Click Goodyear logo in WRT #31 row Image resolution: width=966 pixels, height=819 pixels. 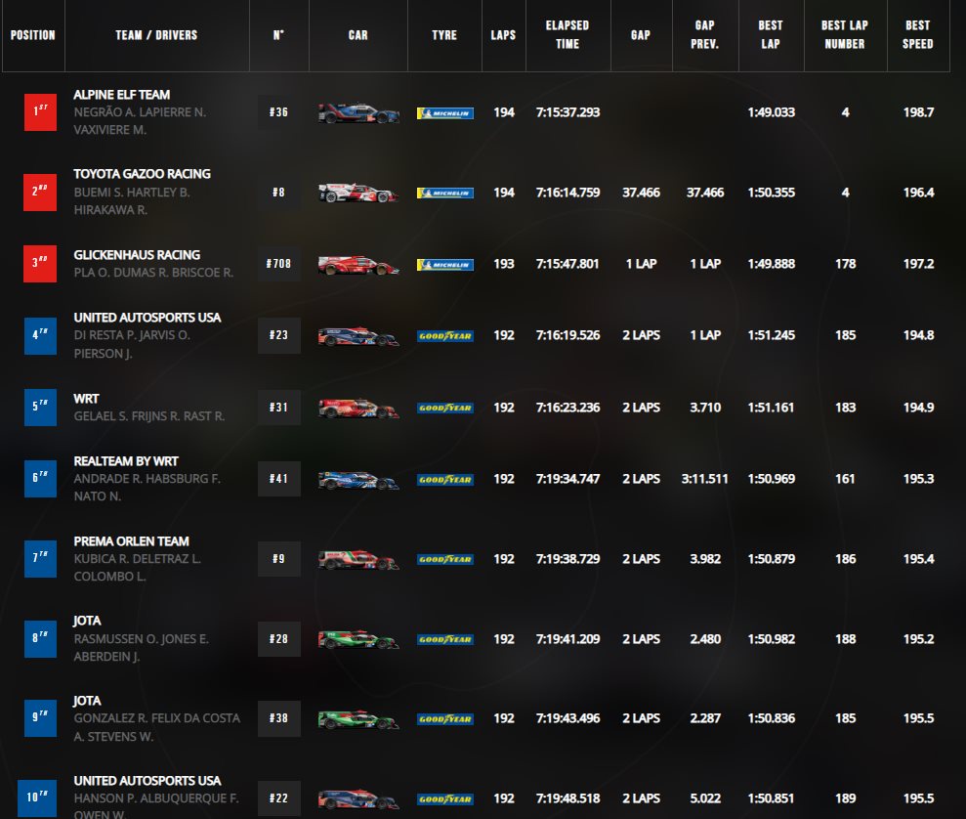pyautogui.click(x=444, y=408)
